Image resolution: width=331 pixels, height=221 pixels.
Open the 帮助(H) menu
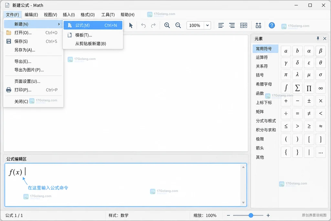(x=127, y=15)
